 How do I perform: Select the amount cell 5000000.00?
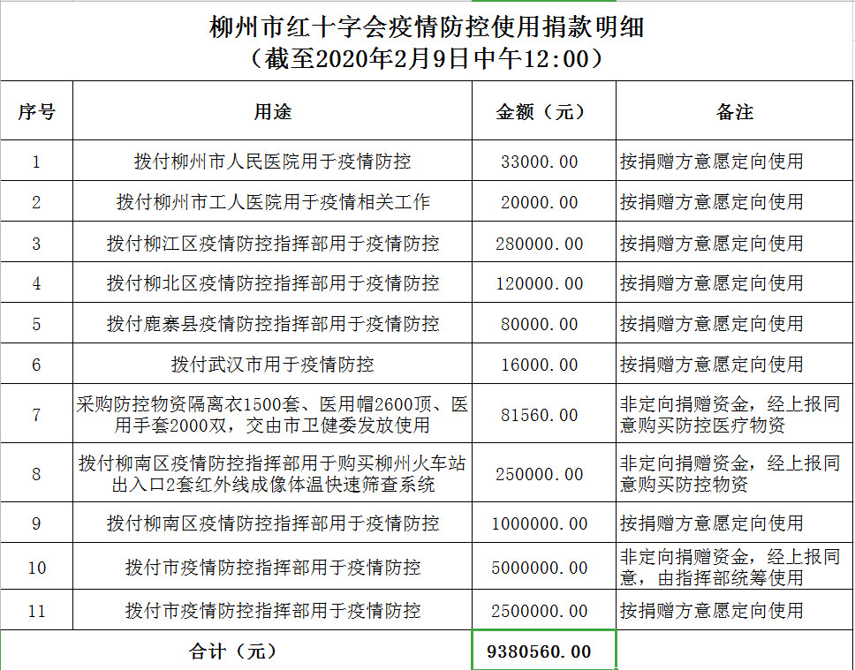click(544, 567)
